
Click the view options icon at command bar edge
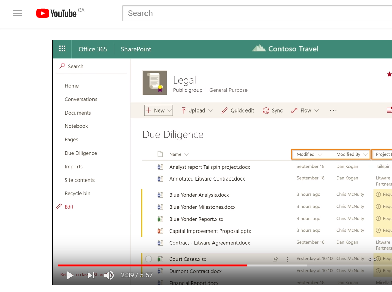point(389,110)
